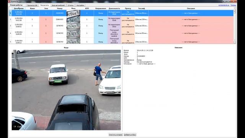Click 'нет в базе данных' description in row 2
245x138 pixels.
coord(191,20)
